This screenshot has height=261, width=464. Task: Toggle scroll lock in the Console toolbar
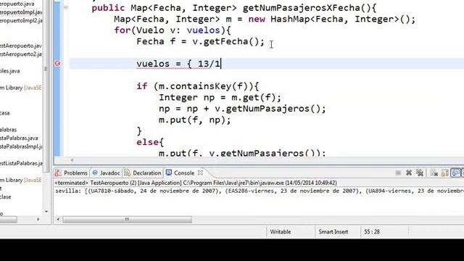click(444, 173)
